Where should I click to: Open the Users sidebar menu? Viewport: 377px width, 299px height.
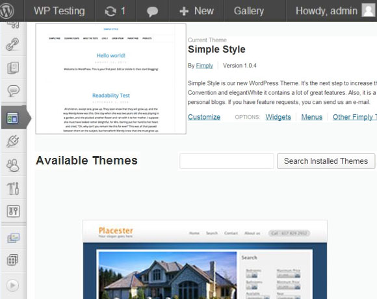[x=13, y=165]
